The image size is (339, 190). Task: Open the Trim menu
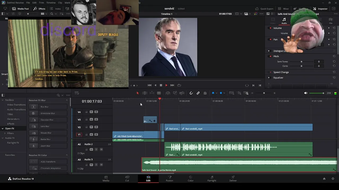(x=41, y=3)
